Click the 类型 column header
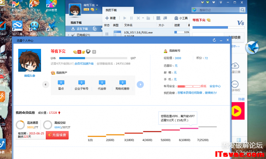Screen dimensions: 266x159 coord(116,25)
